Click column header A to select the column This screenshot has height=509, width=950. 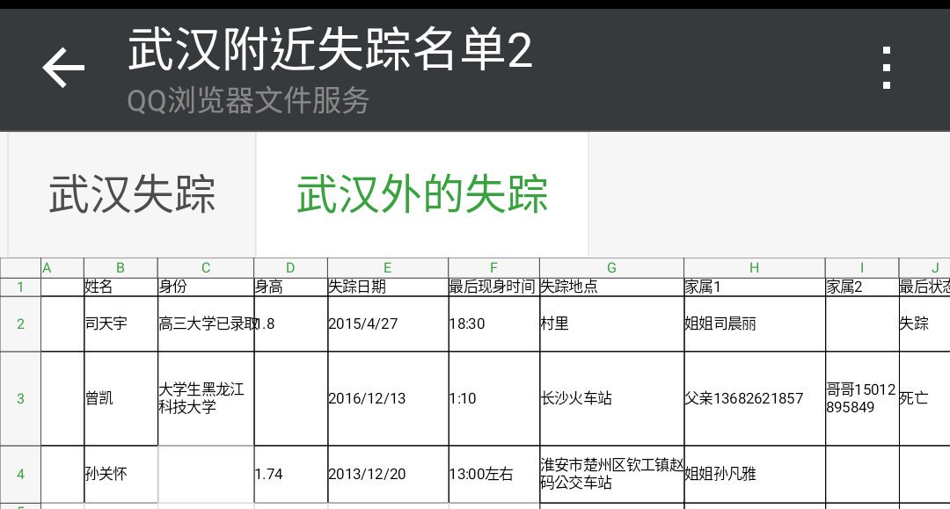[x=47, y=267]
